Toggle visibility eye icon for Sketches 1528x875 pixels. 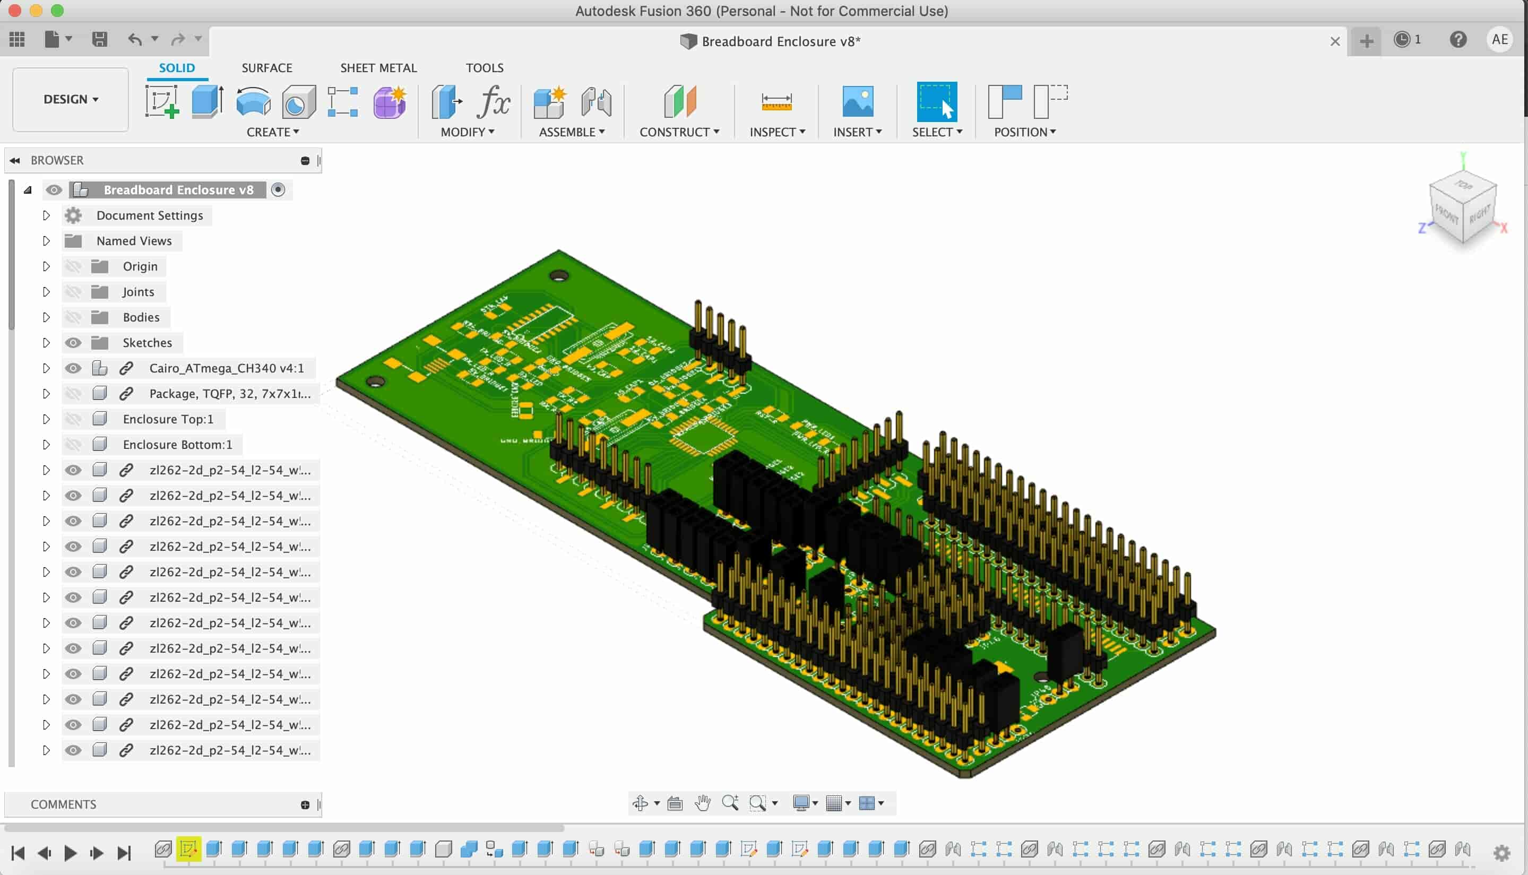coord(72,342)
